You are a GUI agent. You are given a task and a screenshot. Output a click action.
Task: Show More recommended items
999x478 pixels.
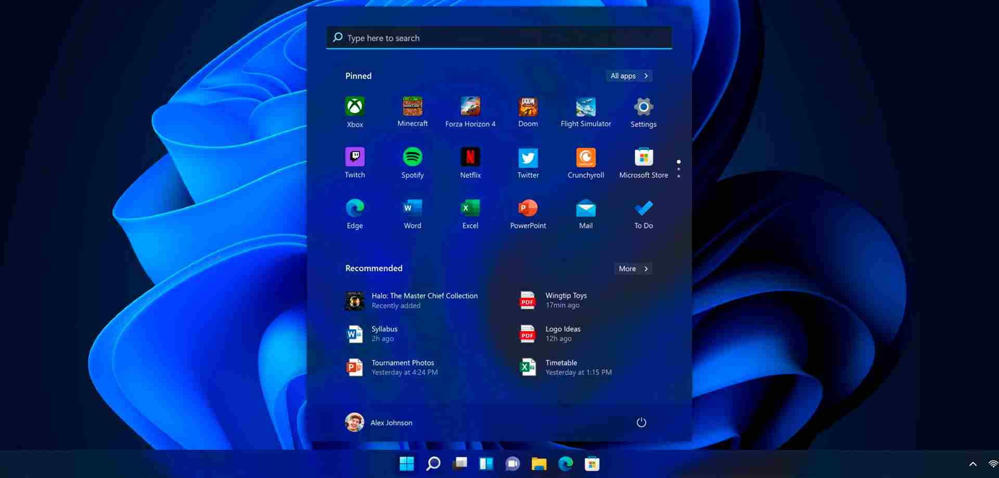pyautogui.click(x=633, y=269)
